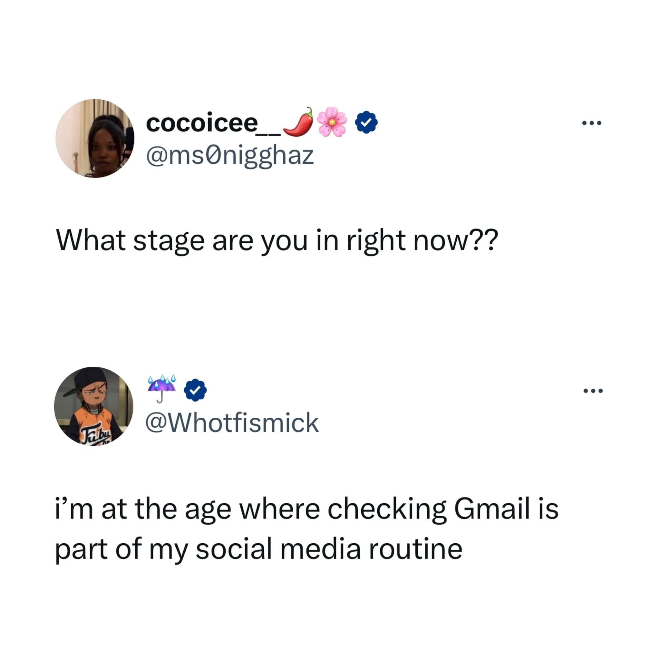The image size is (660, 660).
Task: Click the verified badge next to the umbrella emoji
Action: pos(195,390)
